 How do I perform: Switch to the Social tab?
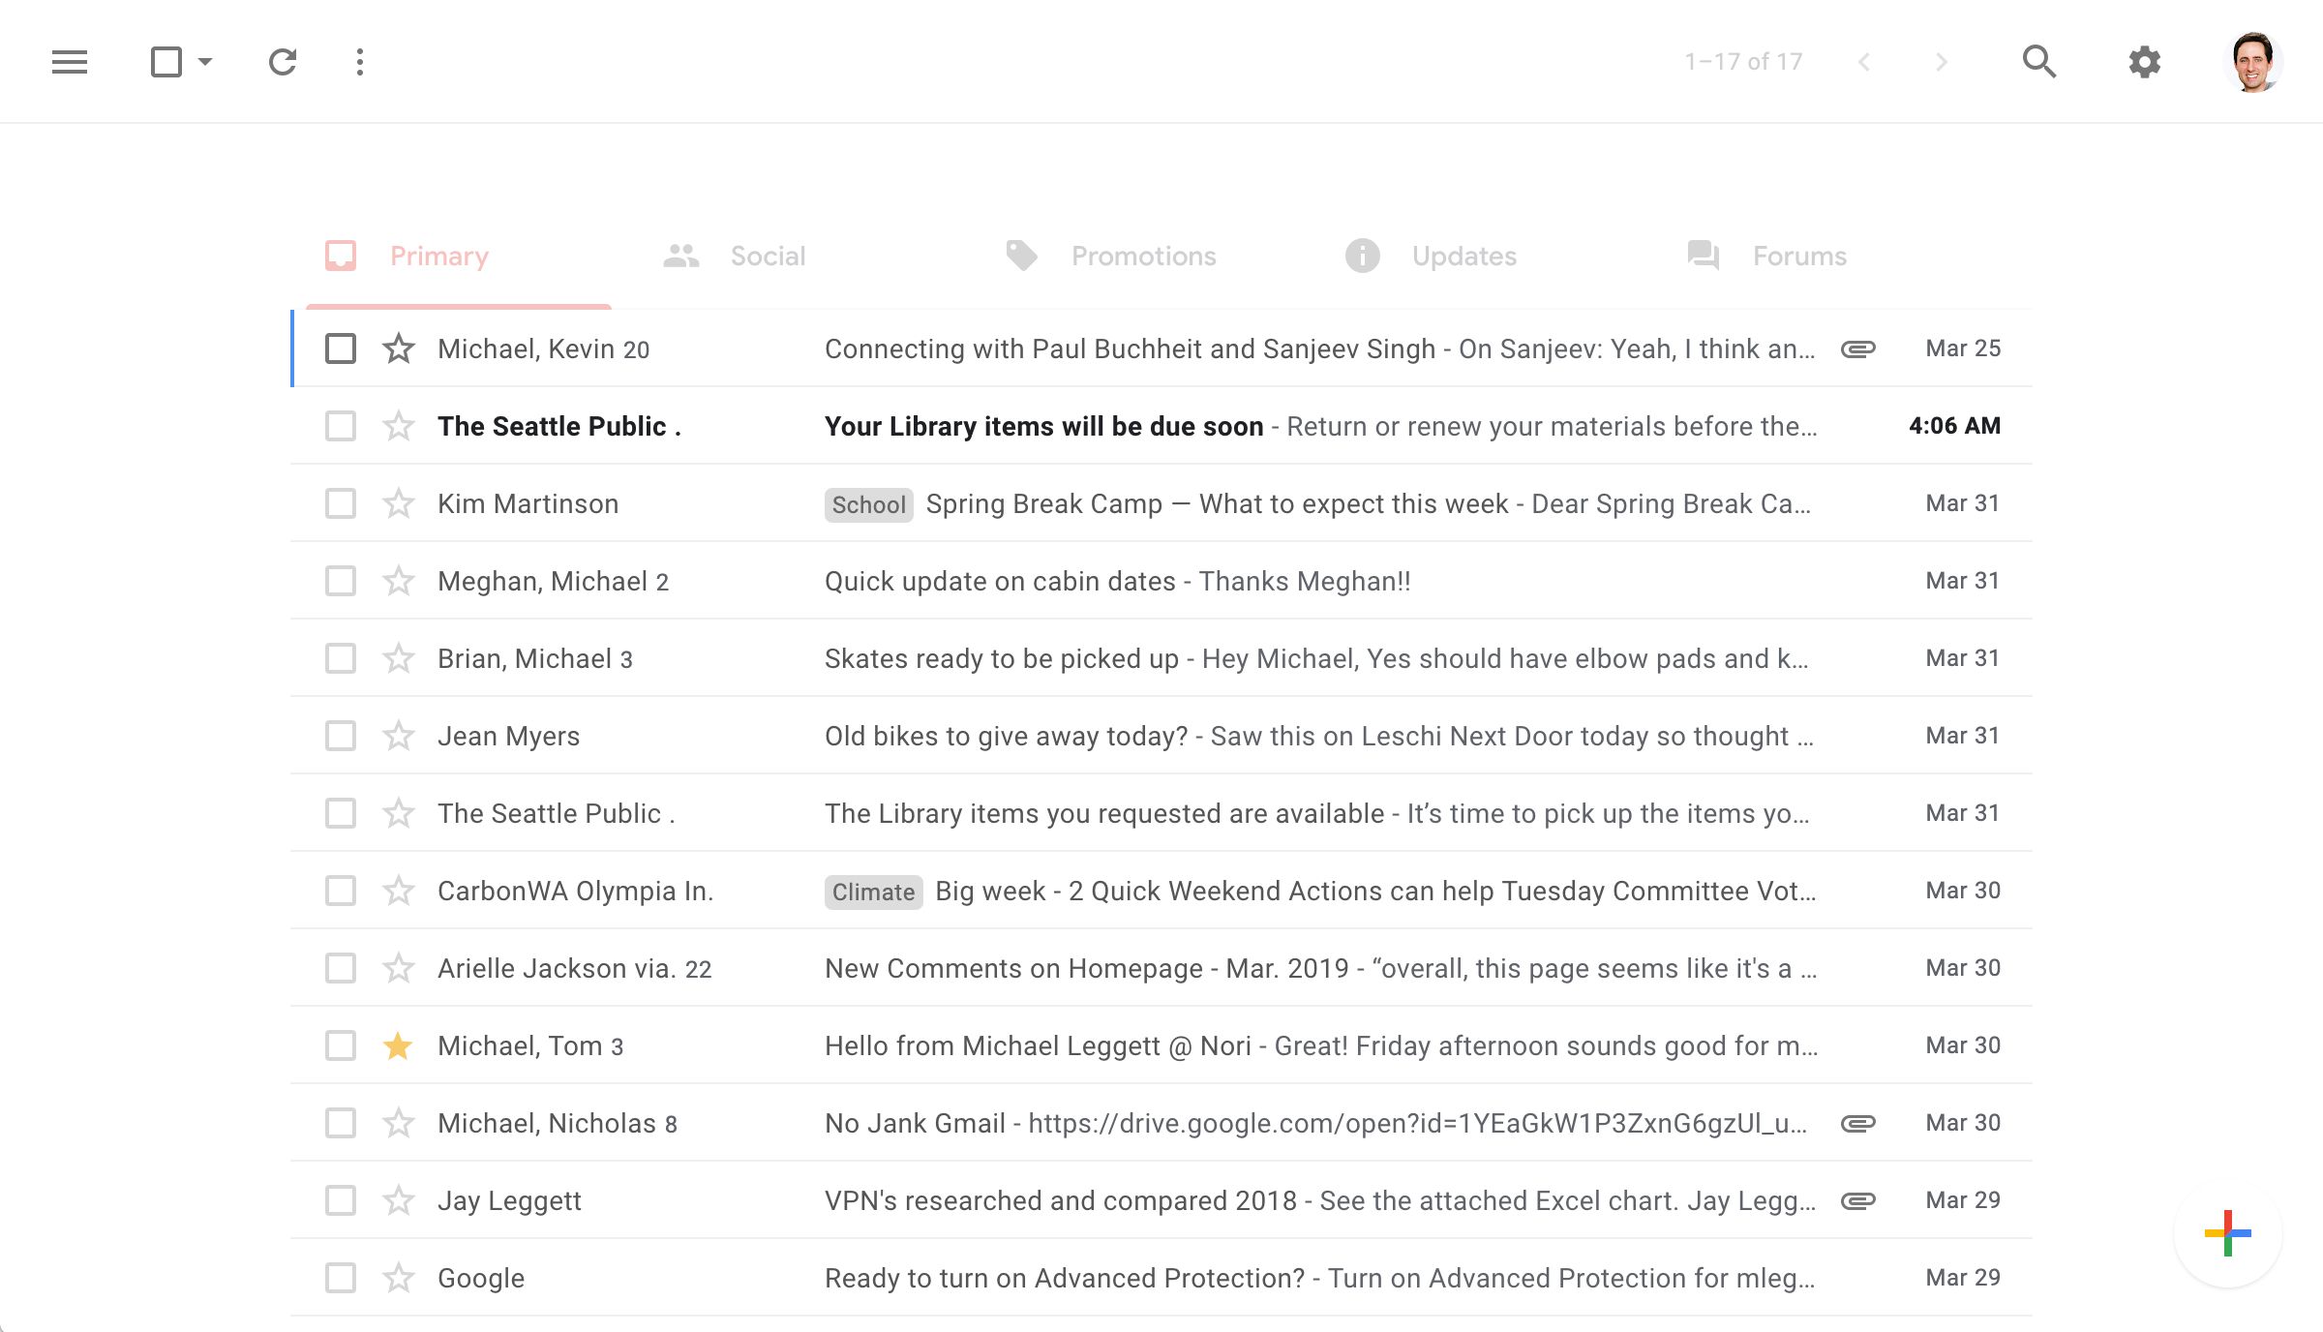(x=768, y=255)
